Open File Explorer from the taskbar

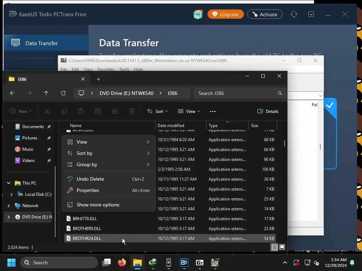(x=138, y=263)
